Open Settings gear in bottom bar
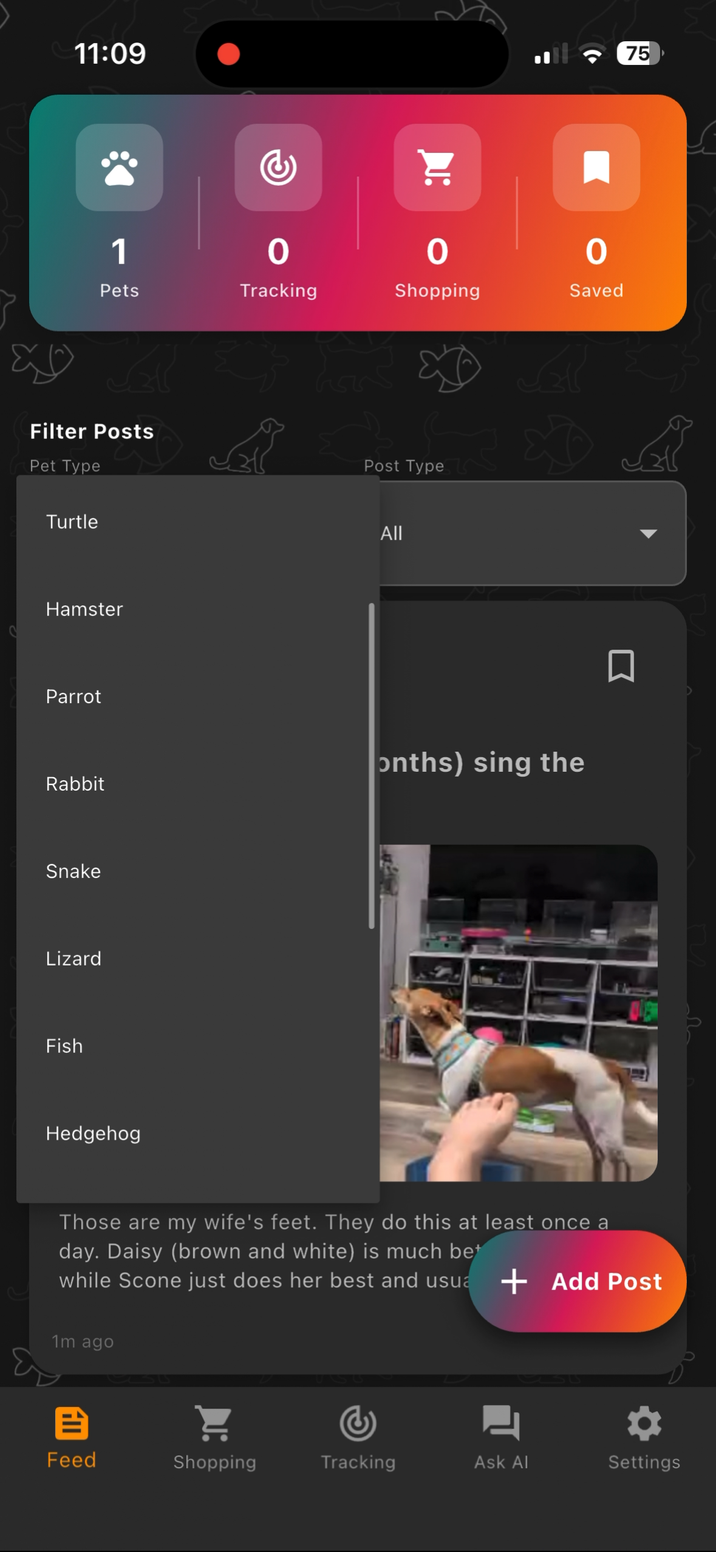This screenshot has height=1552, width=716. pos(644,1437)
